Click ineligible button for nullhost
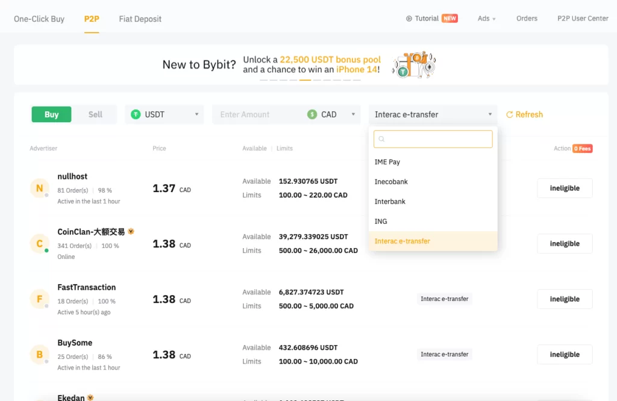Image resolution: width=617 pixels, height=401 pixels. click(x=565, y=188)
